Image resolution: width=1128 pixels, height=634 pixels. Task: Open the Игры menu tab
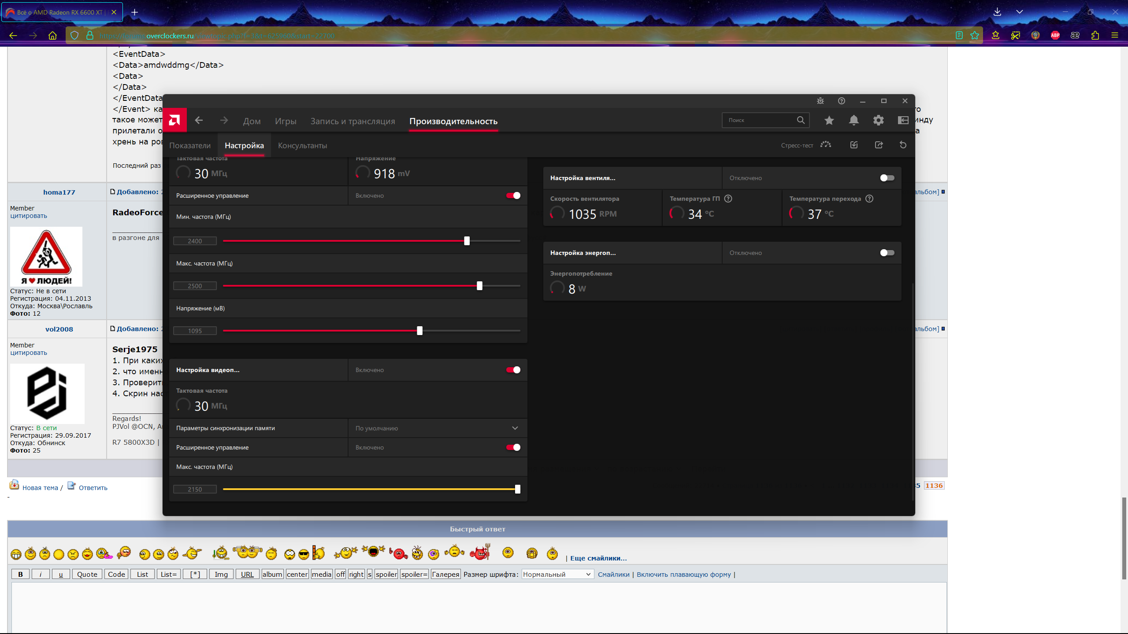[286, 121]
